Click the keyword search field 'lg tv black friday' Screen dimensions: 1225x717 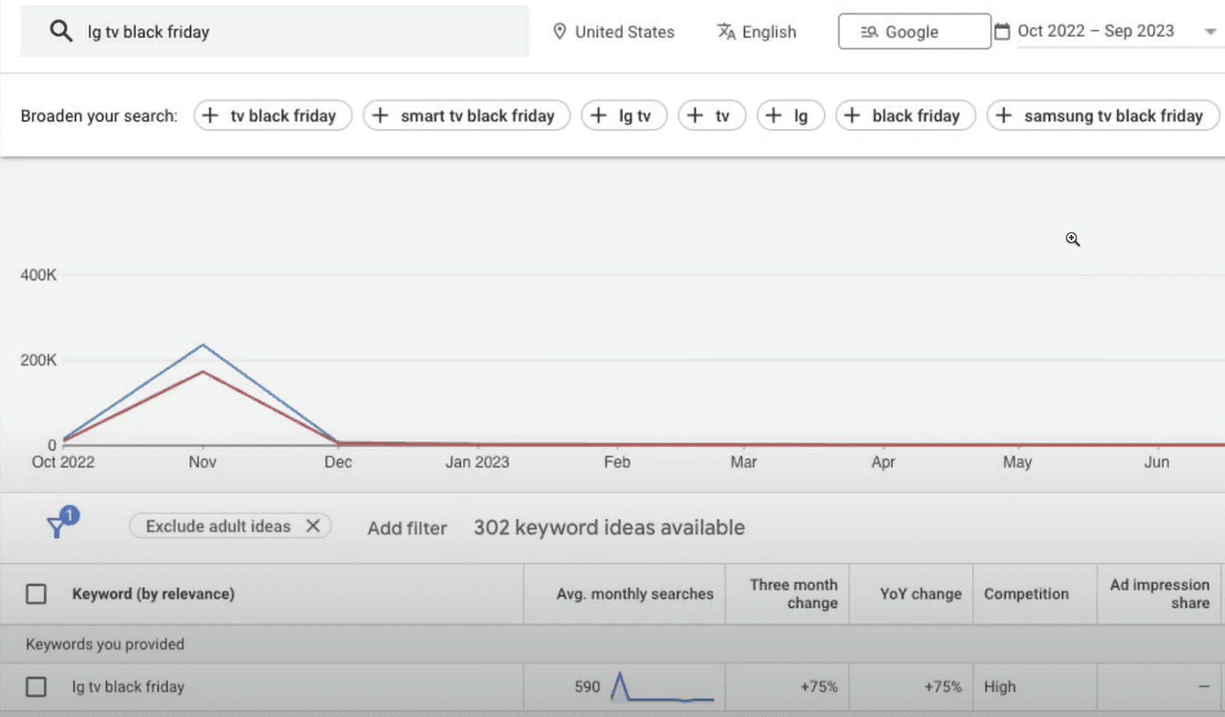click(275, 32)
